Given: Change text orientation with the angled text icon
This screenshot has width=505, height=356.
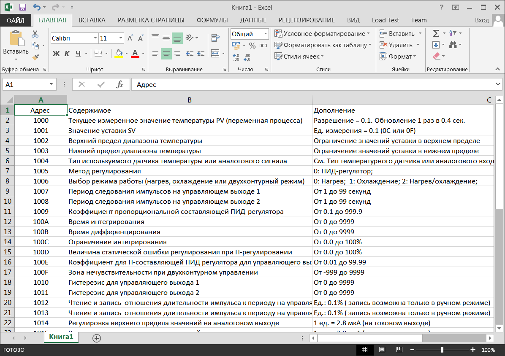Looking at the screenshot, I should pyautogui.click(x=190, y=38).
